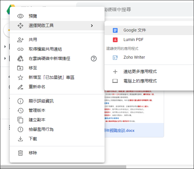Choose 移除 option
This screenshot has height=169, width=194.
[x=57, y=153]
